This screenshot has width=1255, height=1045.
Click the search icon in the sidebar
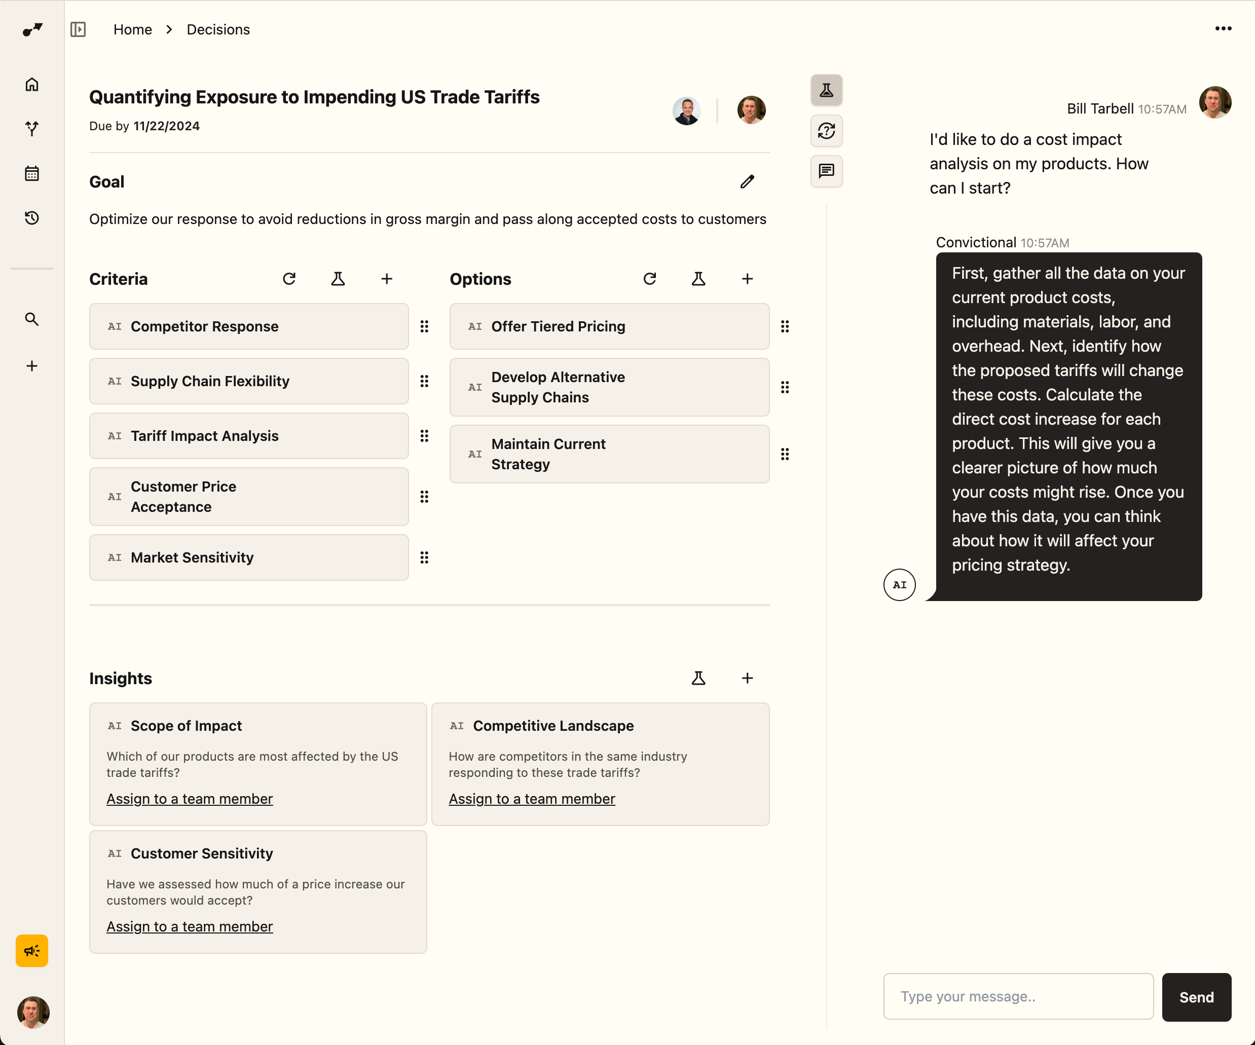pyautogui.click(x=31, y=319)
